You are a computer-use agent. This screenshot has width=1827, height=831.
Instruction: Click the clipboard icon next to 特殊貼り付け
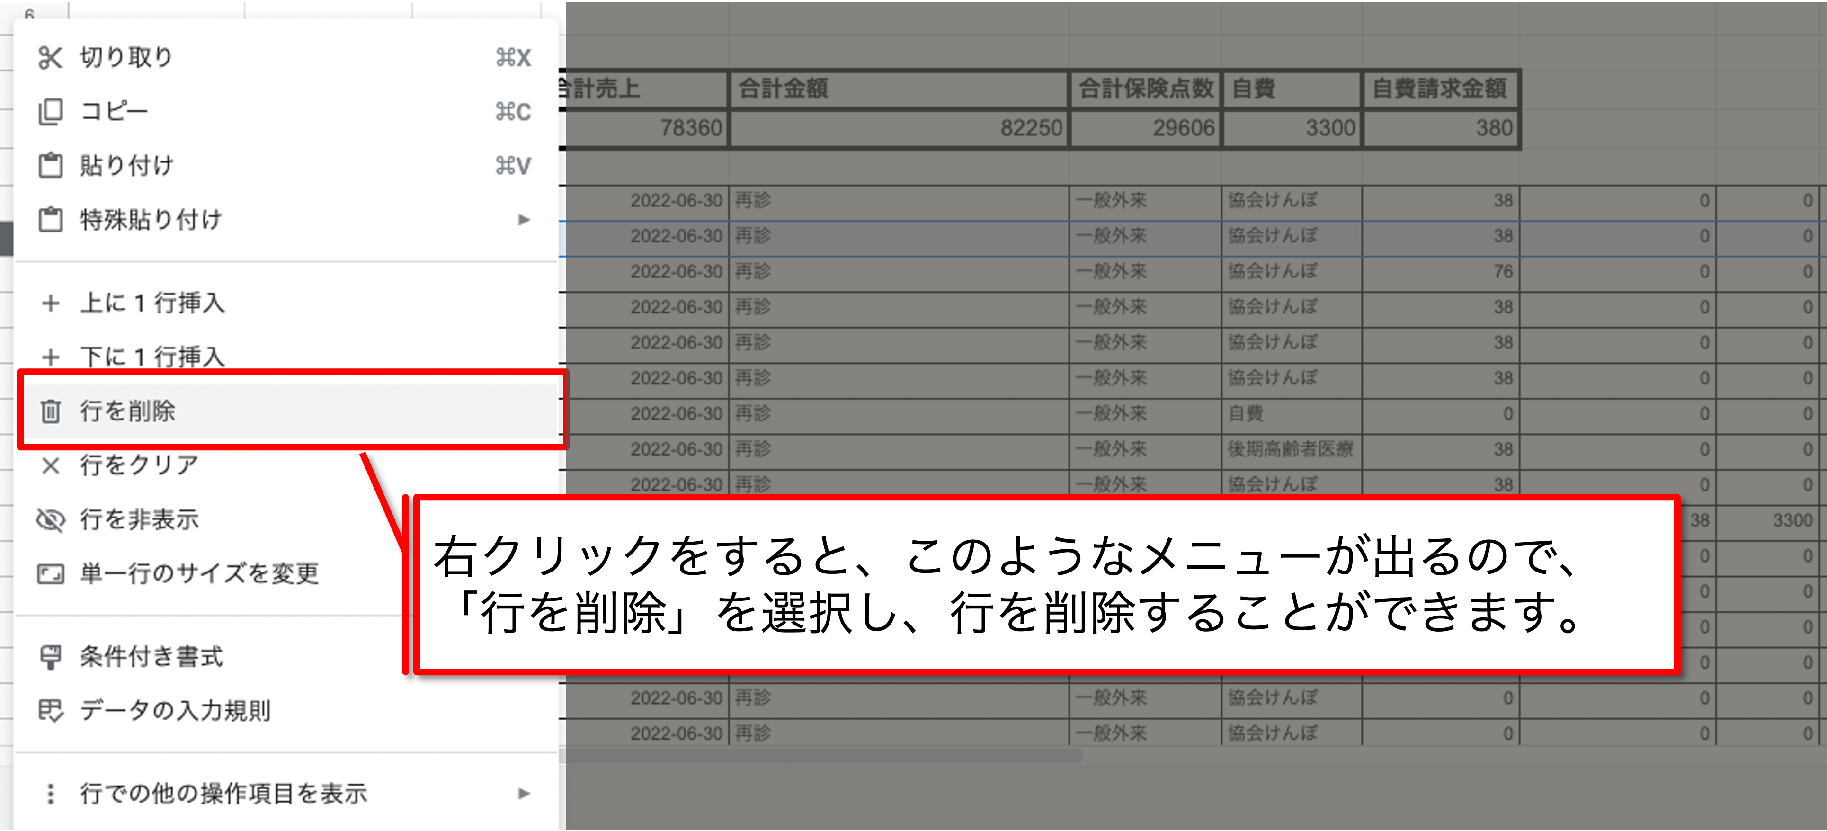(x=50, y=219)
